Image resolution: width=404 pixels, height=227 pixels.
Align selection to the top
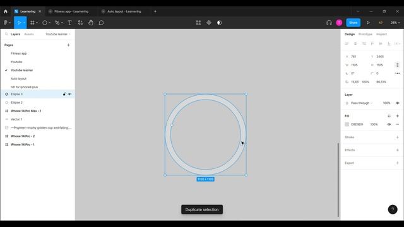tap(372, 44)
